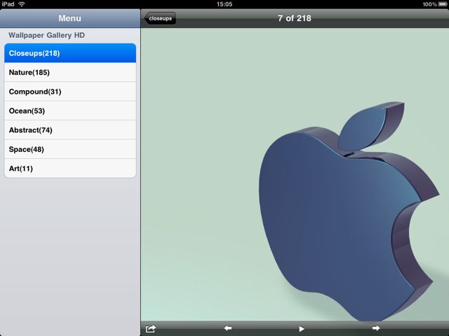Screen dimensions: 449x336
Task: Select the Closeups(218) category
Action: tap(70, 53)
